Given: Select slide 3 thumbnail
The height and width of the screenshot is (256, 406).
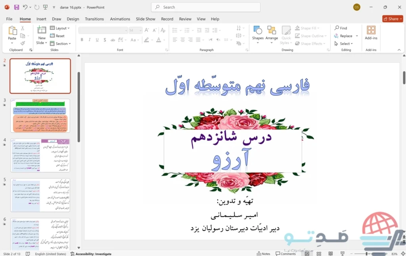Looking at the screenshot, I should 40,116.
